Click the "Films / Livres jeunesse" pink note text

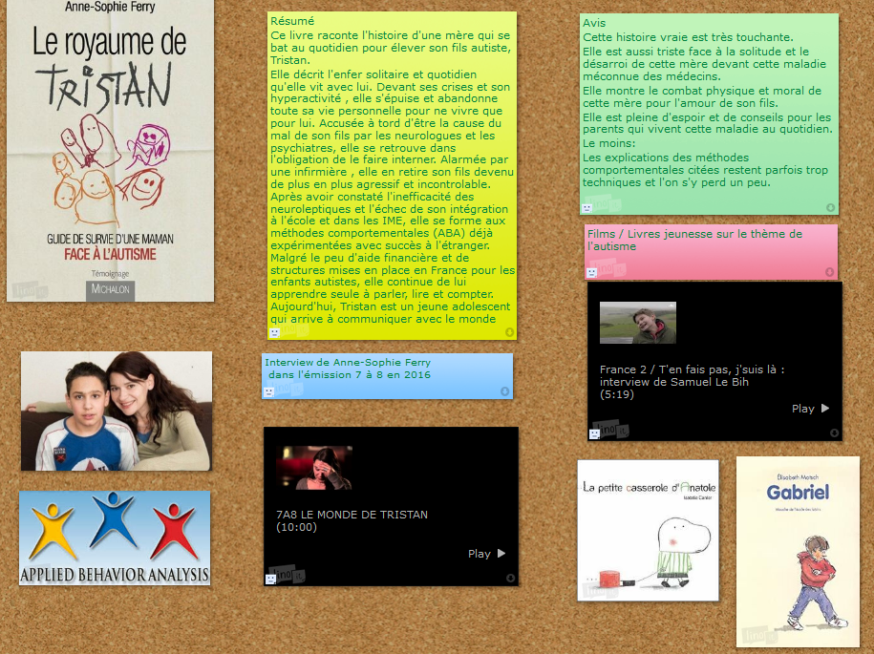pos(695,240)
